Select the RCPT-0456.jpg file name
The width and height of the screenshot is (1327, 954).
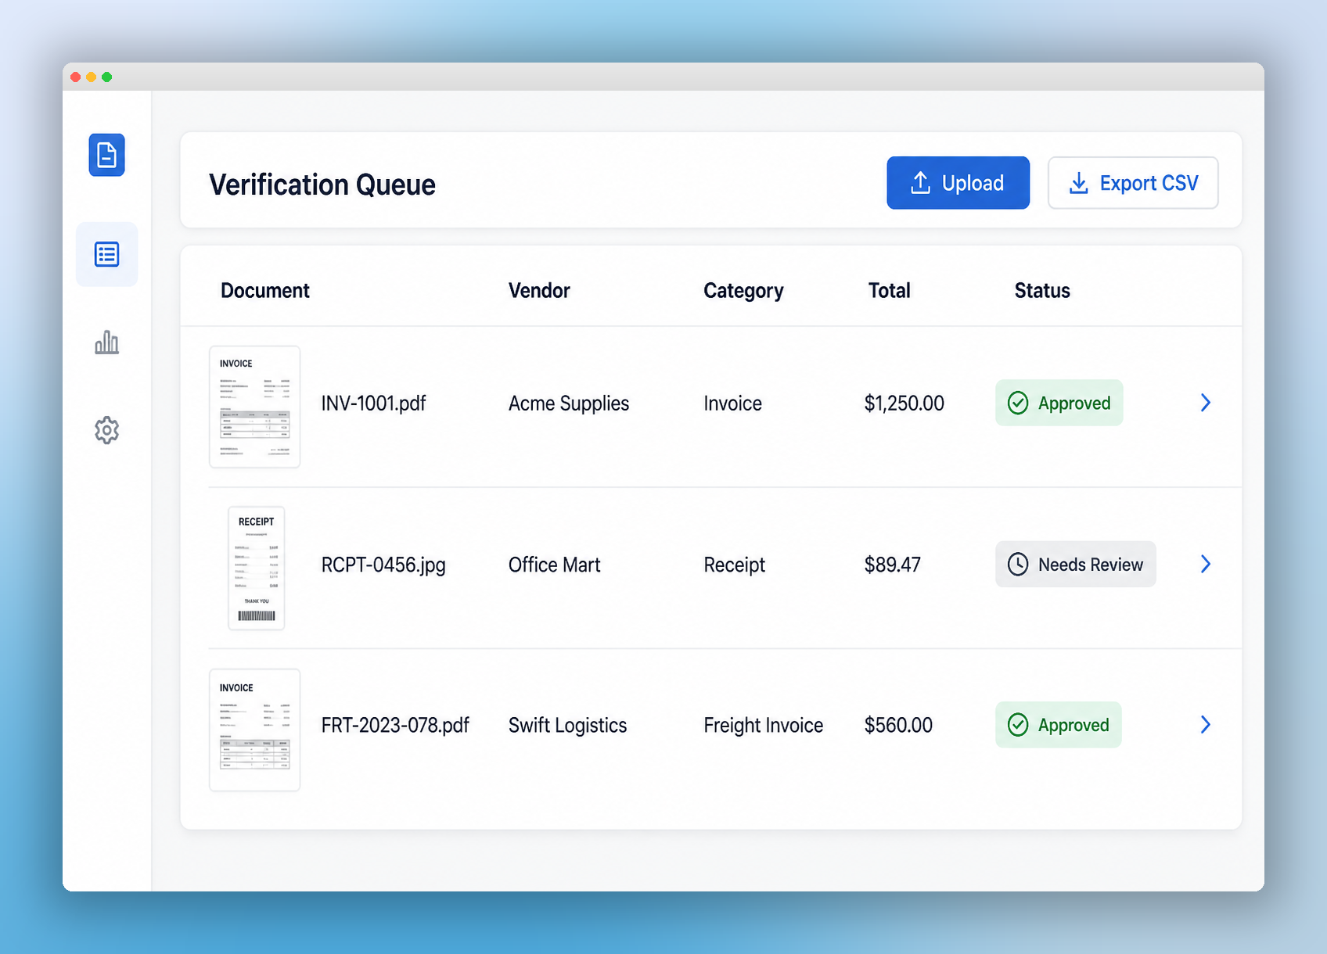383,565
